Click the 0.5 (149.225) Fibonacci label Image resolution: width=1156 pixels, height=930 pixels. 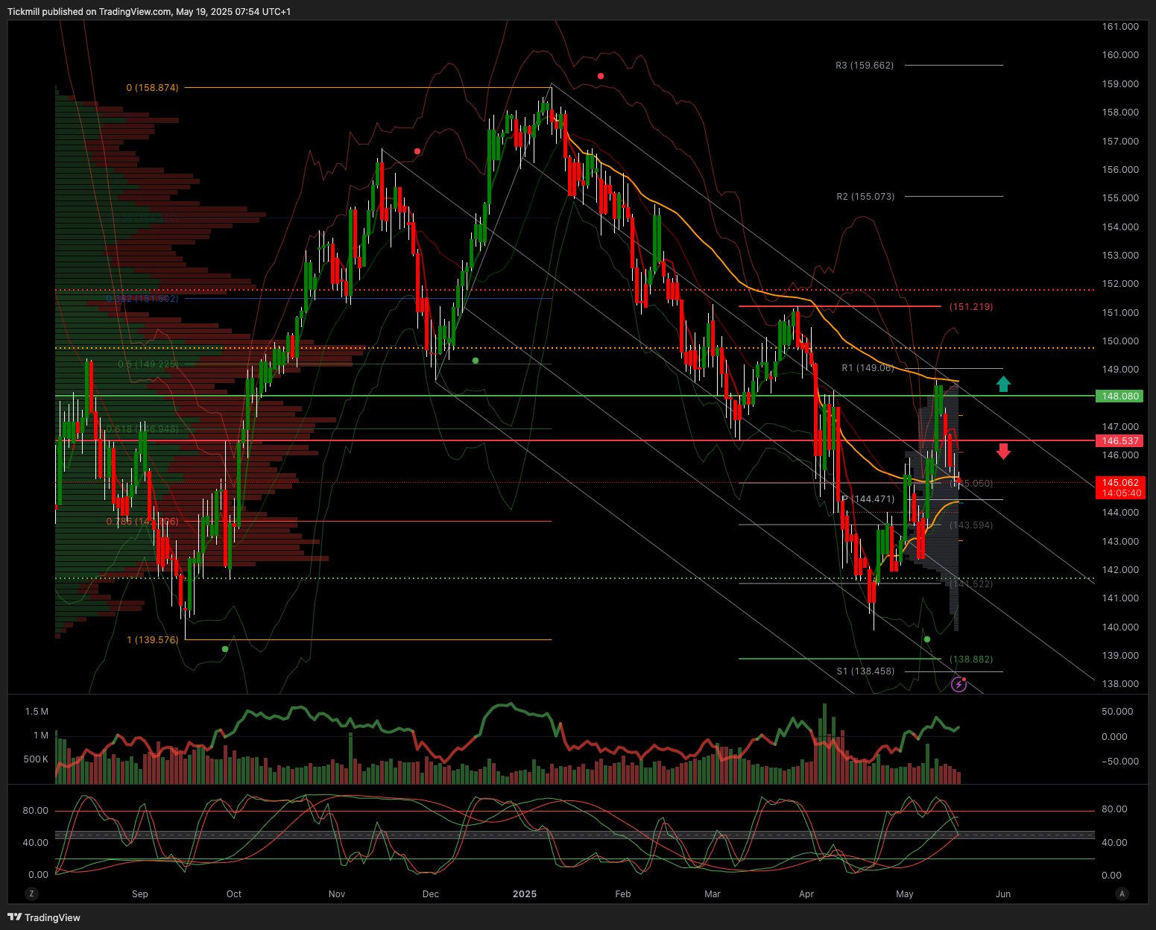tap(148, 364)
